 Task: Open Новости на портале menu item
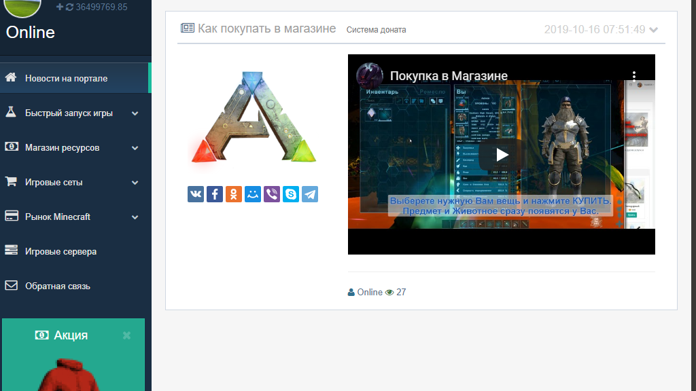point(67,79)
